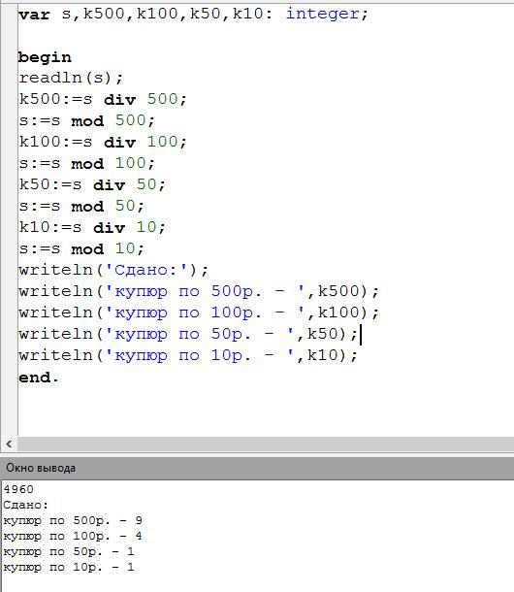Place cursor in the readln(s); line
The height and width of the screenshot is (592, 514).
pyautogui.click(x=71, y=79)
